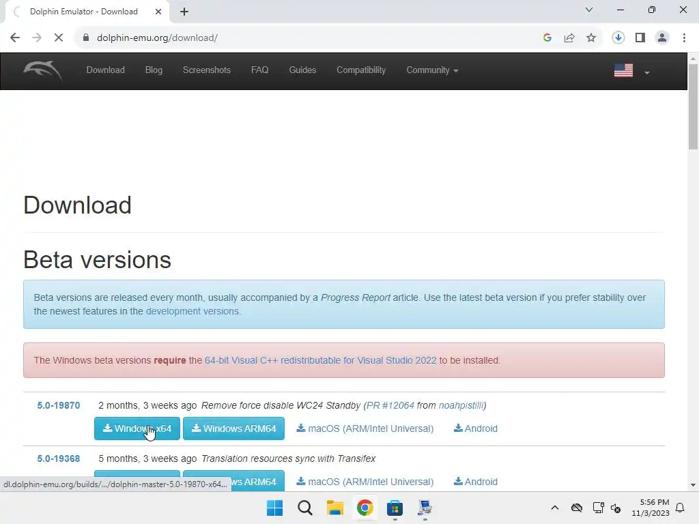Click the Google icon in the address bar

(x=547, y=38)
